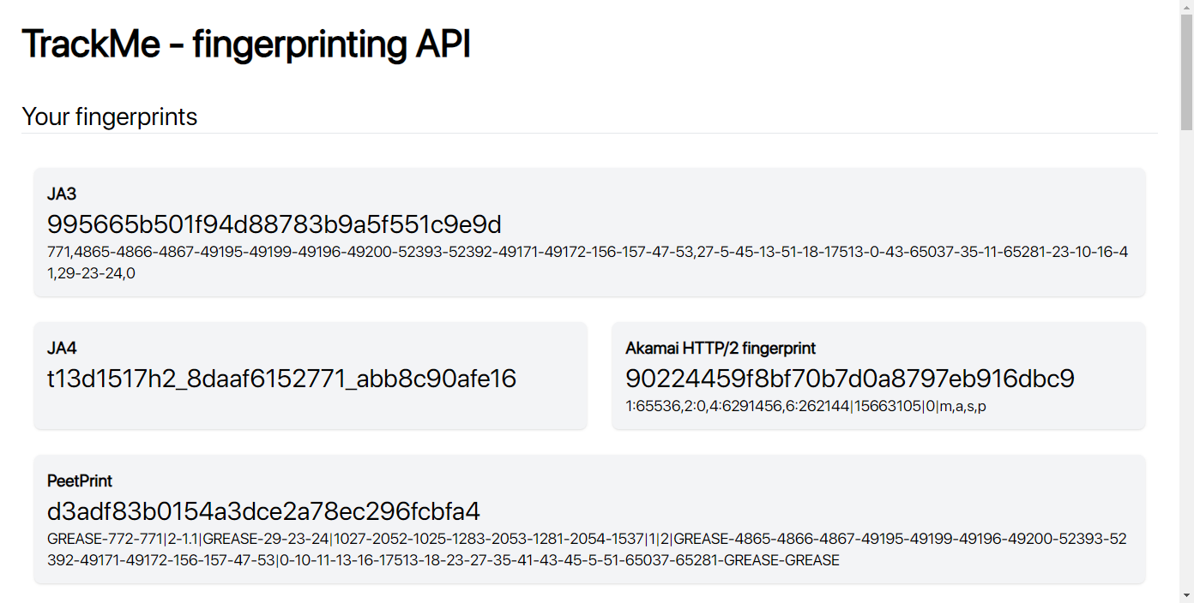Click the JA3 hash value 995665b5...
This screenshot has width=1194, height=603.
274,224
